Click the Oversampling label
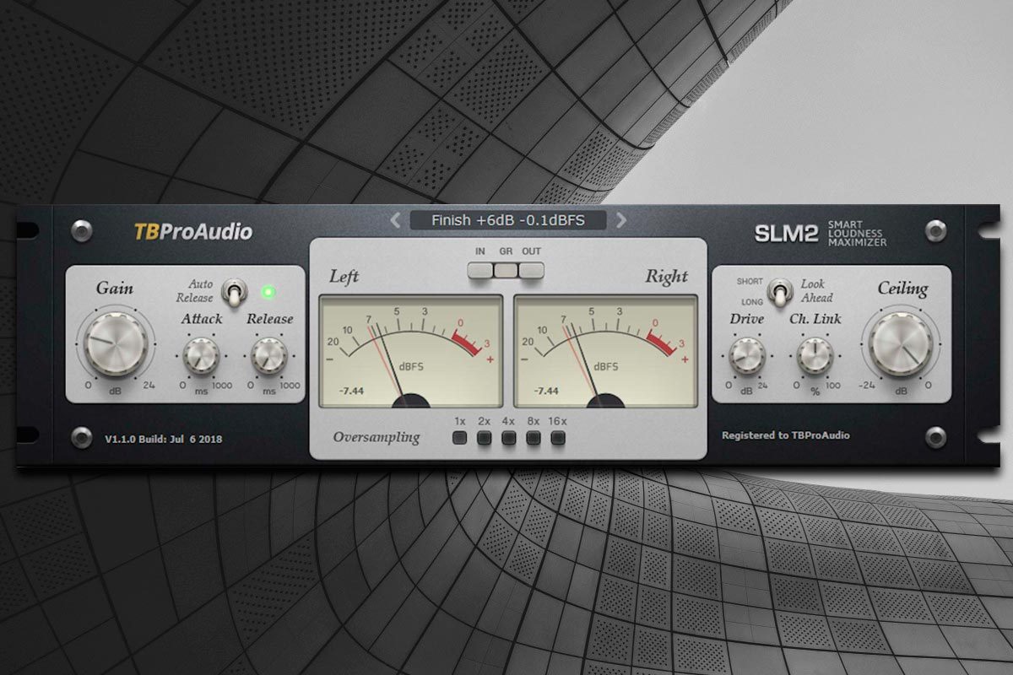 376,437
